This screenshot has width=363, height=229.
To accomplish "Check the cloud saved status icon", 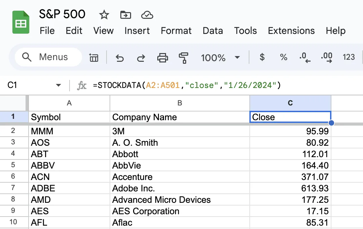I will (x=147, y=15).
